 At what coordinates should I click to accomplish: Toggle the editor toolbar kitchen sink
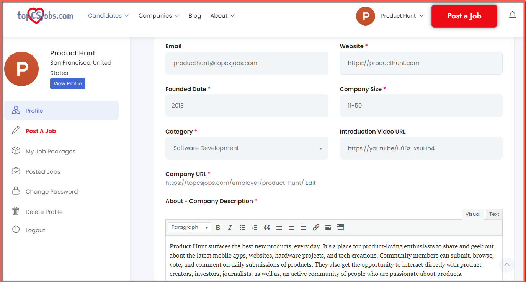340,227
